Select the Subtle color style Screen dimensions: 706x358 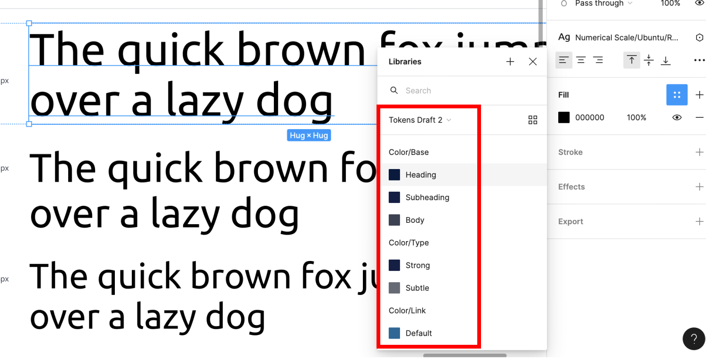[417, 288]
